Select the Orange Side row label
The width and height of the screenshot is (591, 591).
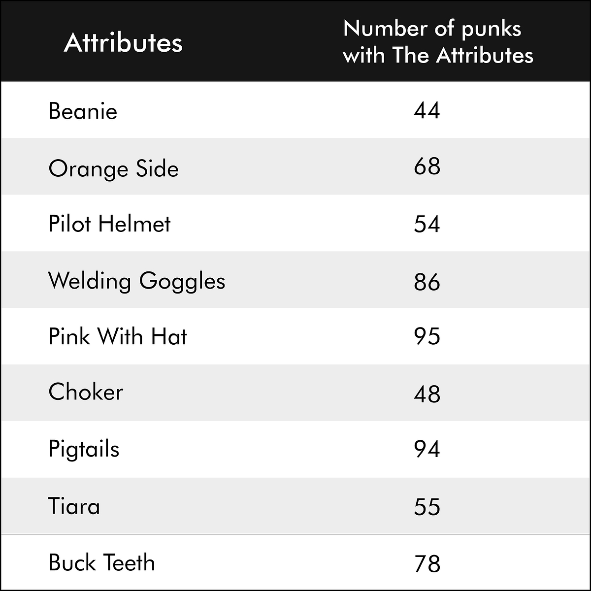tap(113, 169)
